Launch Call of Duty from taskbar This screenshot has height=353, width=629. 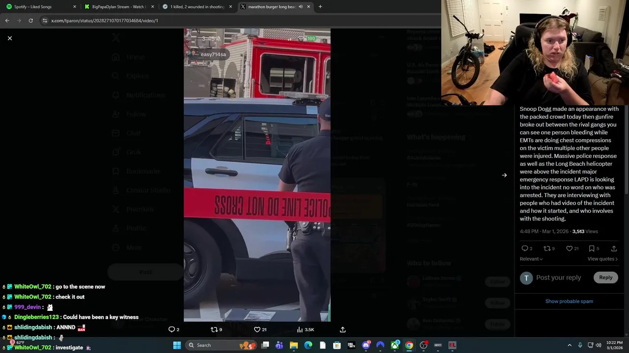point(351,345)
